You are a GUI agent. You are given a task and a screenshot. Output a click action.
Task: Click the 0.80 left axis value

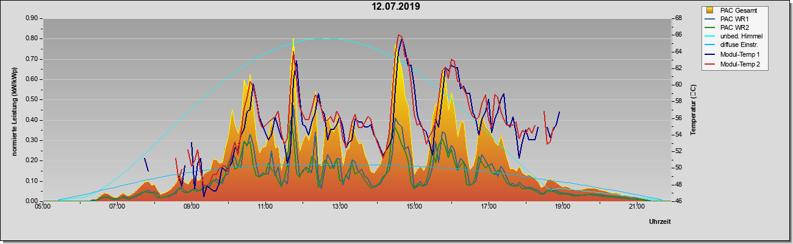[32, 38]
